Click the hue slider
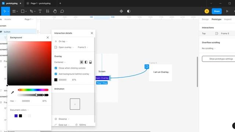235x132 pixels. point(33,90)
